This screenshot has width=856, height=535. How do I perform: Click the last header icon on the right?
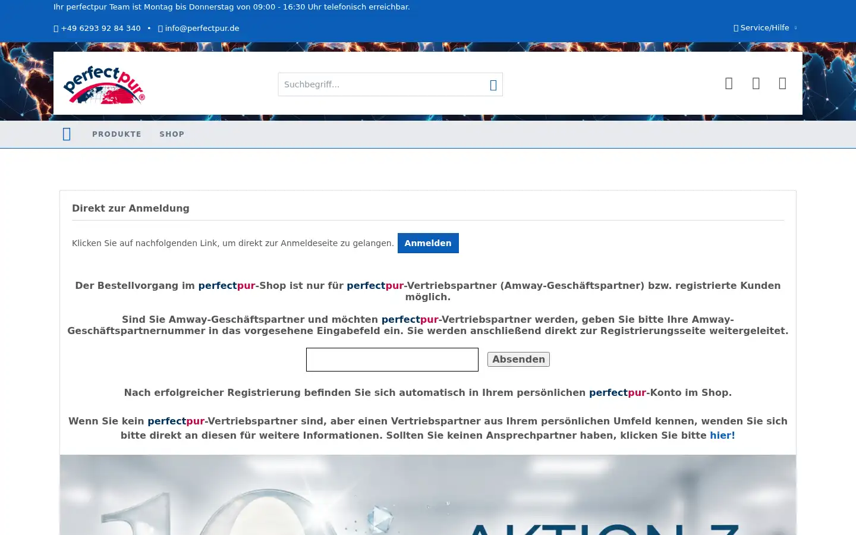pos(782,83)
